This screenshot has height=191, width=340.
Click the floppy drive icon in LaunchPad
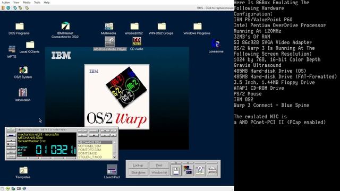[x=176, y=170]
